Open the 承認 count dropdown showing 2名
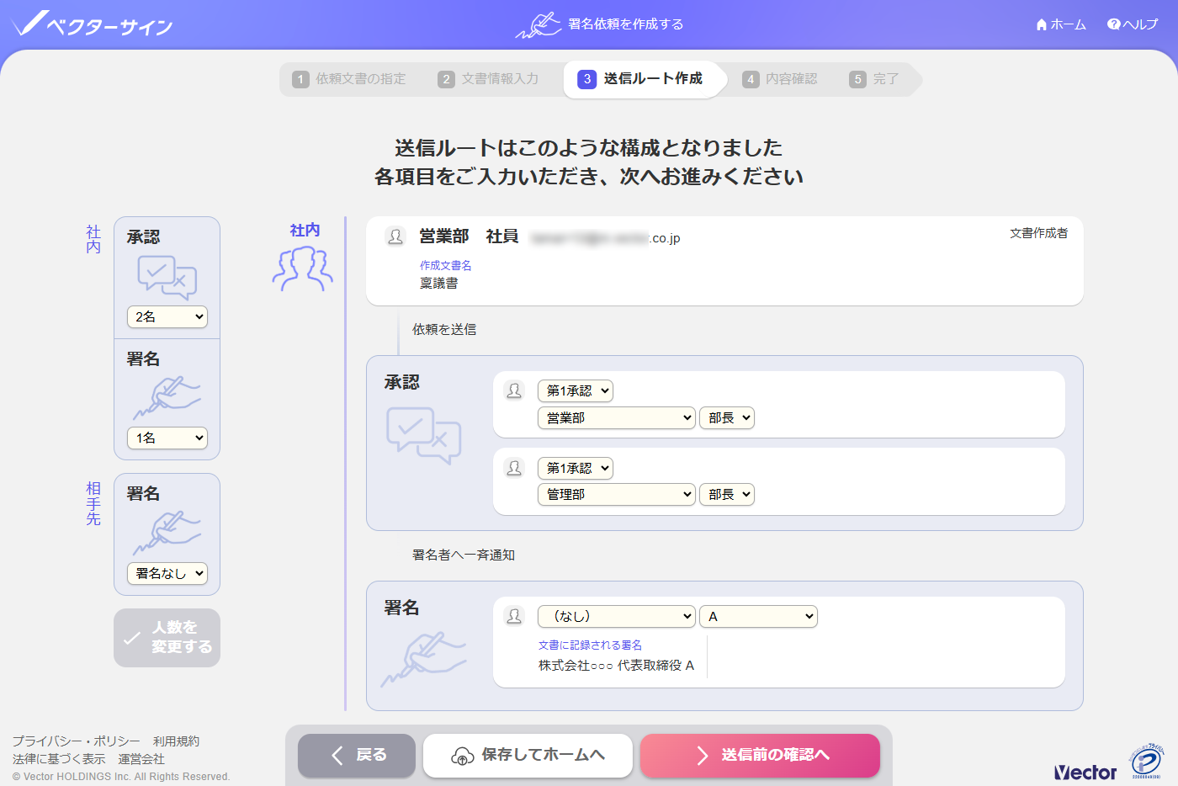Viewport: 1178px width, 786px height. 167,316
